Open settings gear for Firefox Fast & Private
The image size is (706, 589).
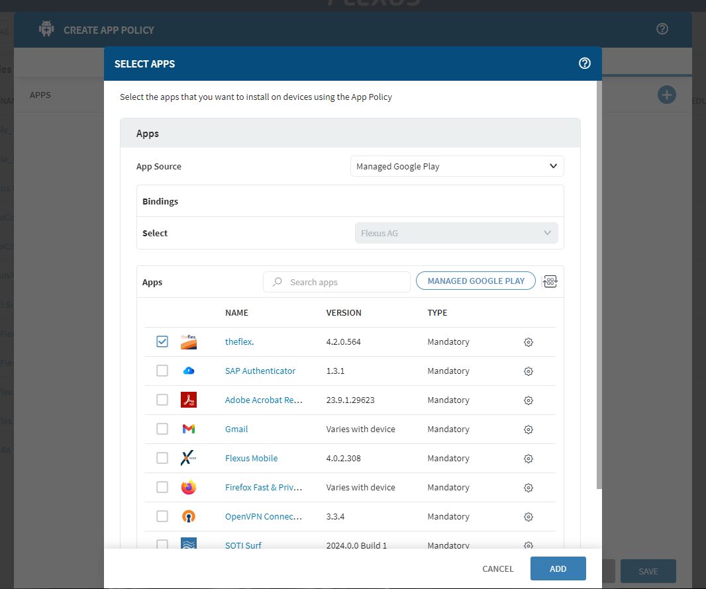(x=528, y=488)
